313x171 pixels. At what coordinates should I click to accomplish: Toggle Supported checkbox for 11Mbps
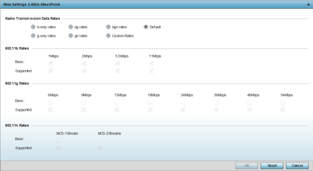coord(151,71)
